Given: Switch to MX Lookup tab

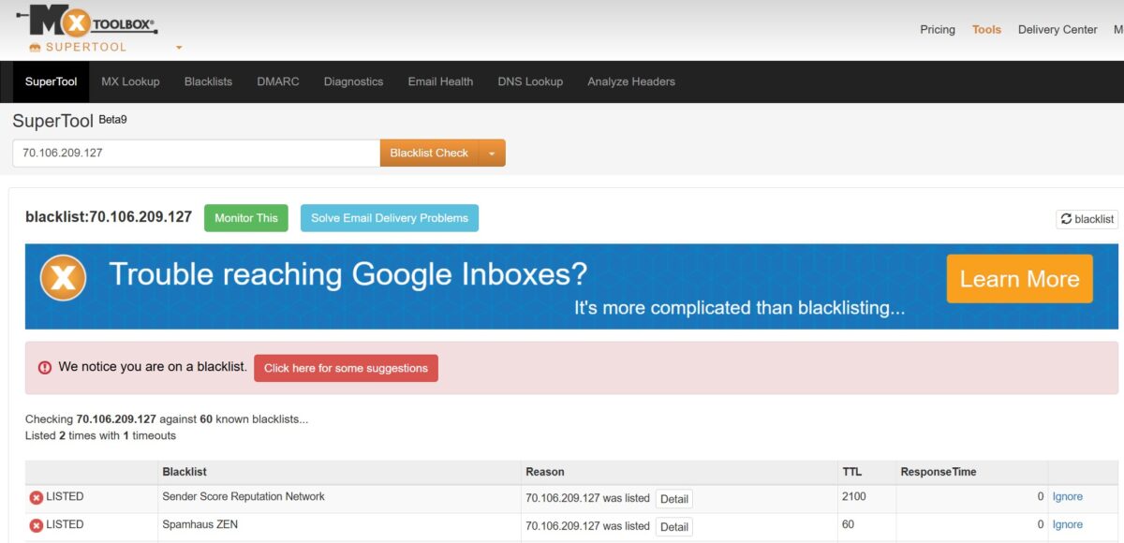Looking at the screenshot, I should point(130,81).
